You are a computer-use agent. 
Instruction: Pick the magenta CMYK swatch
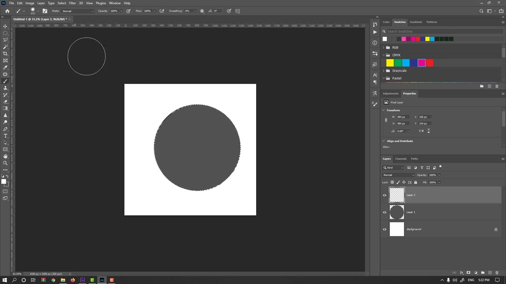tap(421, 63)
